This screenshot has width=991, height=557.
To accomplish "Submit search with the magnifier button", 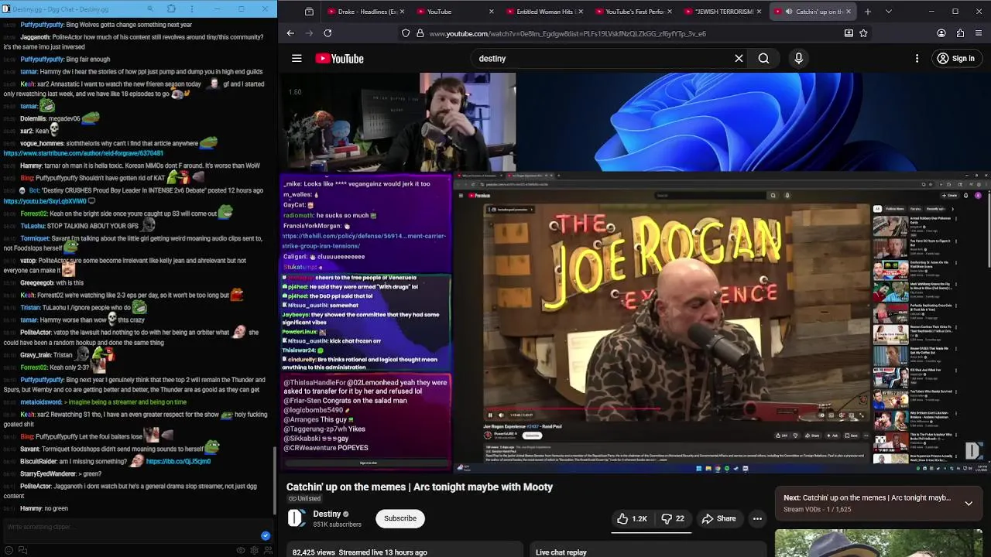I will coord(763,59).
